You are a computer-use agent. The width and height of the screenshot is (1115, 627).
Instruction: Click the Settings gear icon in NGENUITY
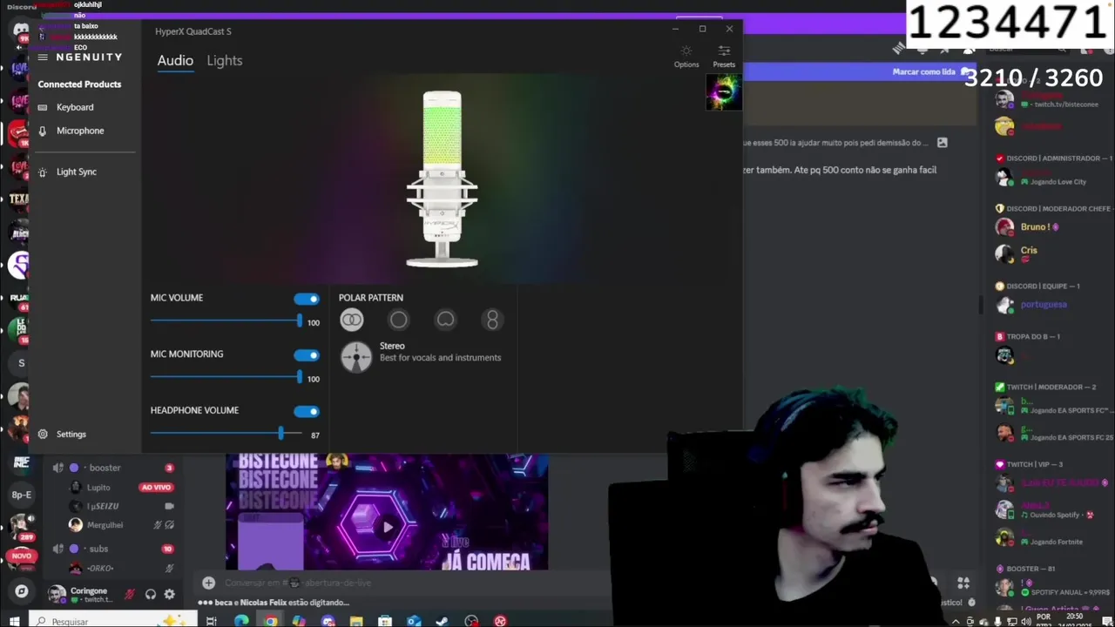pyautogui.click(x=43, y=434)
